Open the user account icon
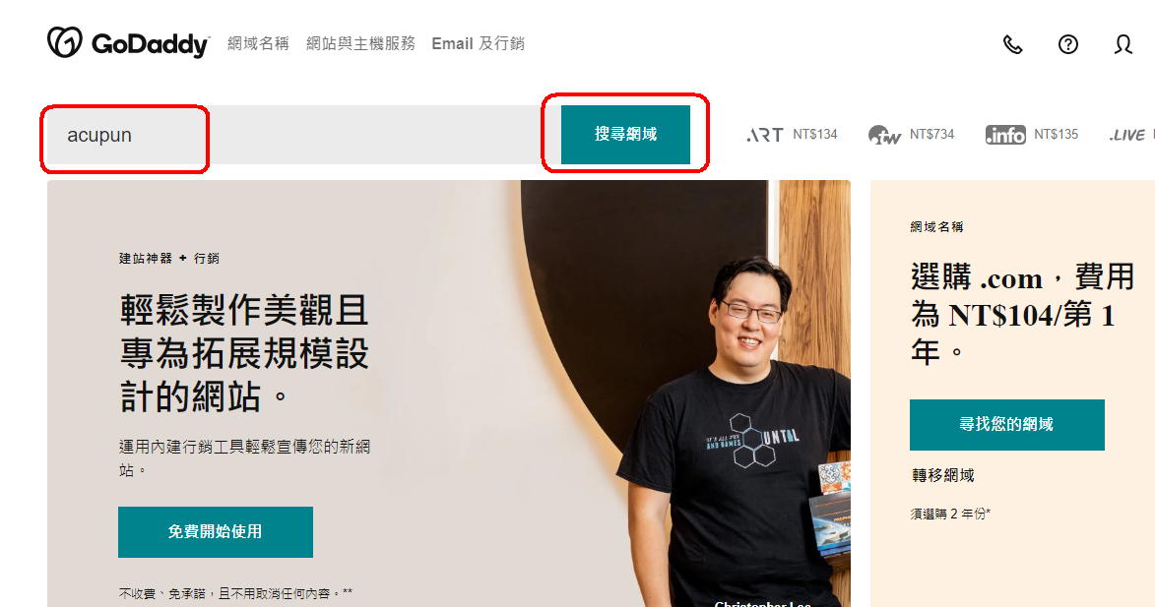 point(1123,44)
